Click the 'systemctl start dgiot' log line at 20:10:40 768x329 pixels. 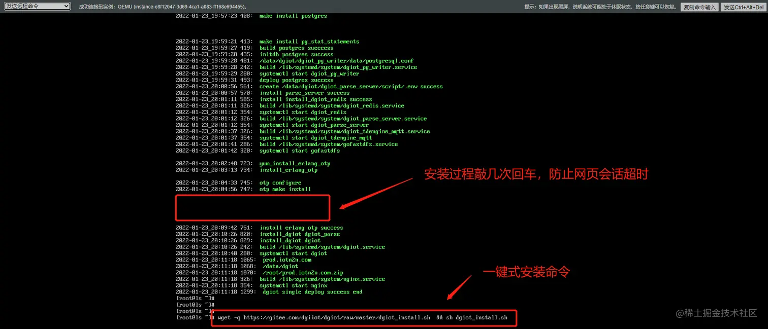point(251,253)
